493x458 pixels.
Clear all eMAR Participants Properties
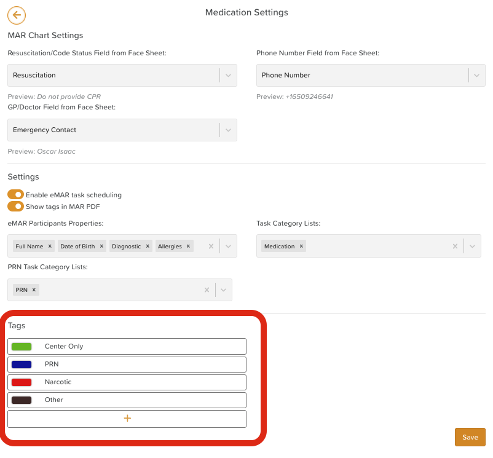(x=211, y=247)
